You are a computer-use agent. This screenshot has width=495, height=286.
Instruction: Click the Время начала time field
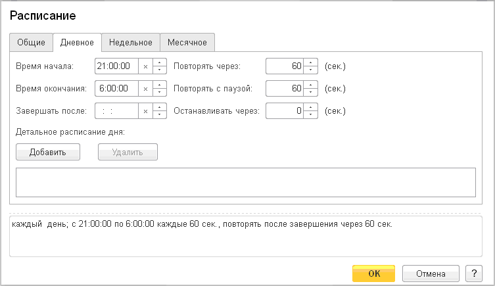116,66
